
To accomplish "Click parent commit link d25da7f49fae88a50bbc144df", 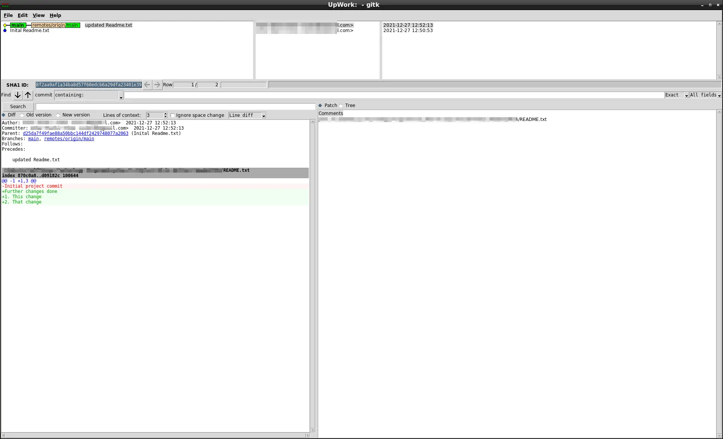I will point(75,133).
